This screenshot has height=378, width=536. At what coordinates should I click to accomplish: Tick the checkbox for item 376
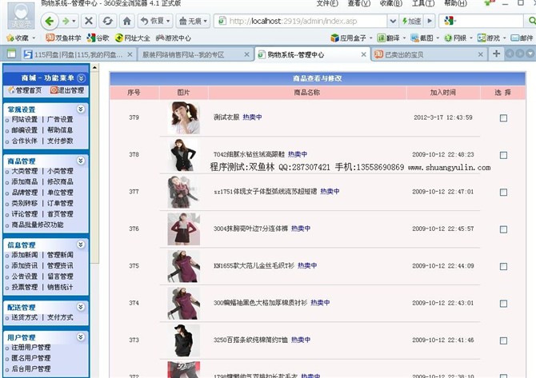pos(503,229)
